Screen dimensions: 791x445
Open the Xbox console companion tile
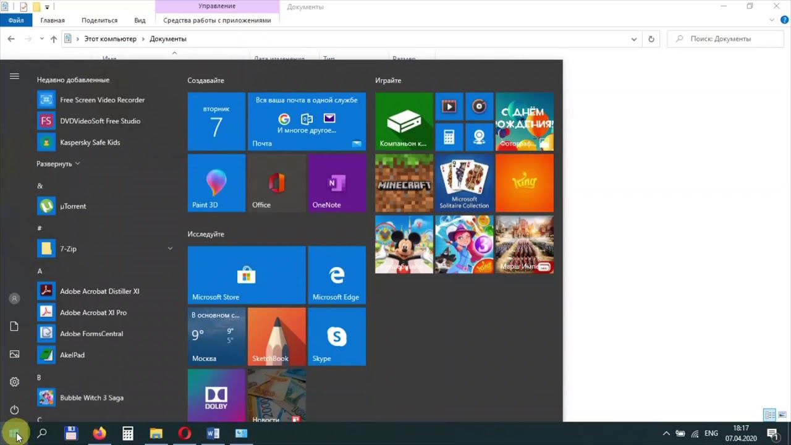(x=404, y=122)
